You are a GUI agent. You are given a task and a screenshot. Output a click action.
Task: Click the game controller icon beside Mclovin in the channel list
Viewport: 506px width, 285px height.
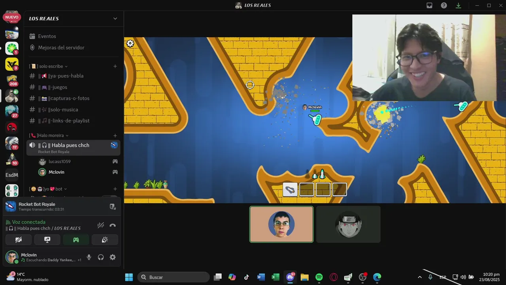tap(115, 172)
